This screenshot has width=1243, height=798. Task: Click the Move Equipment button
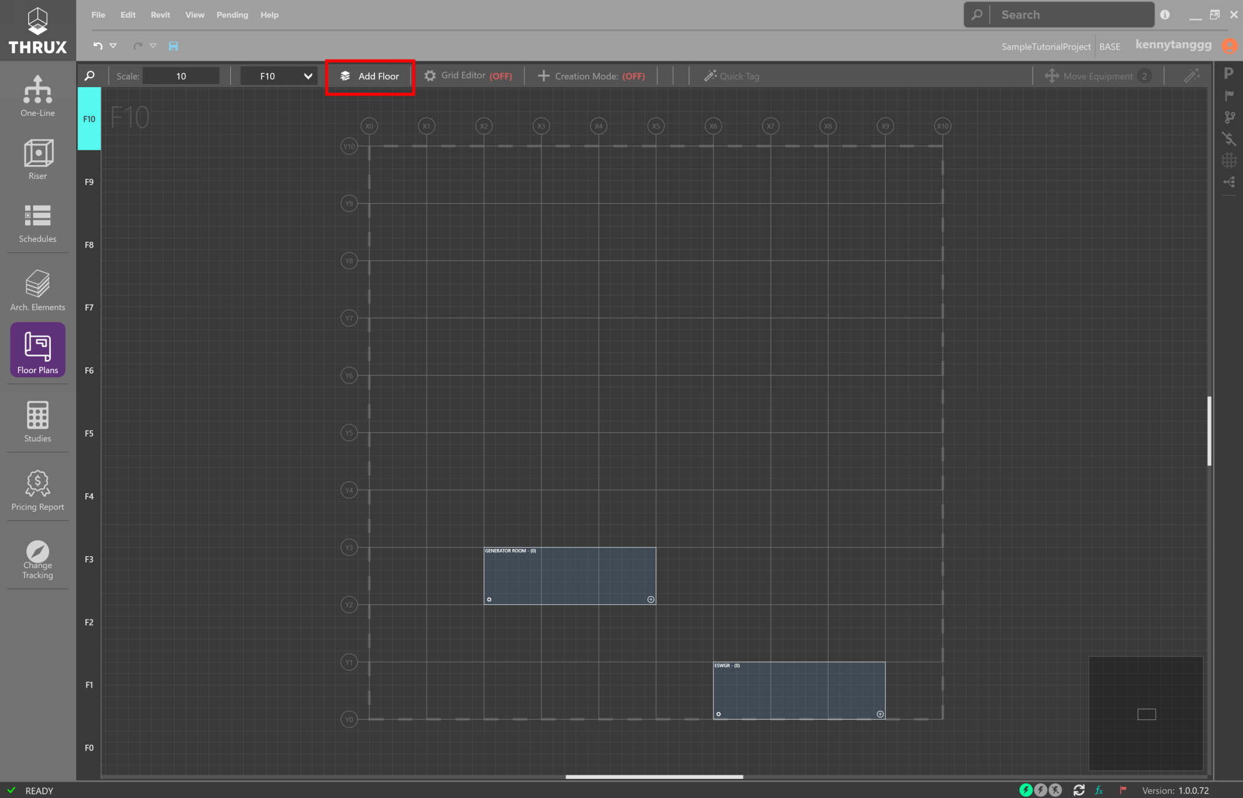point(1097,76)
